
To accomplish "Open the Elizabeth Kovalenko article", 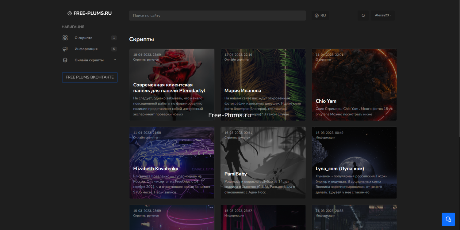I will click(x=156, y=168).
